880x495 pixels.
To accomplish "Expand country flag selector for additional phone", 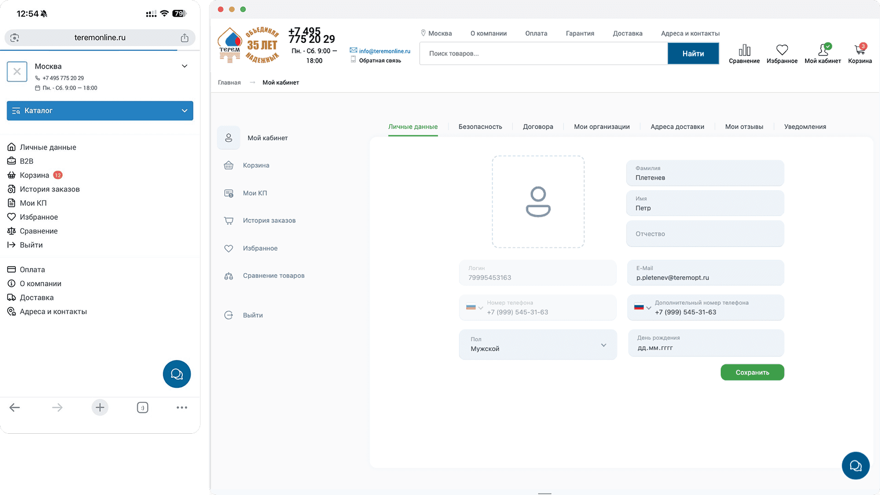I will 642,307.
